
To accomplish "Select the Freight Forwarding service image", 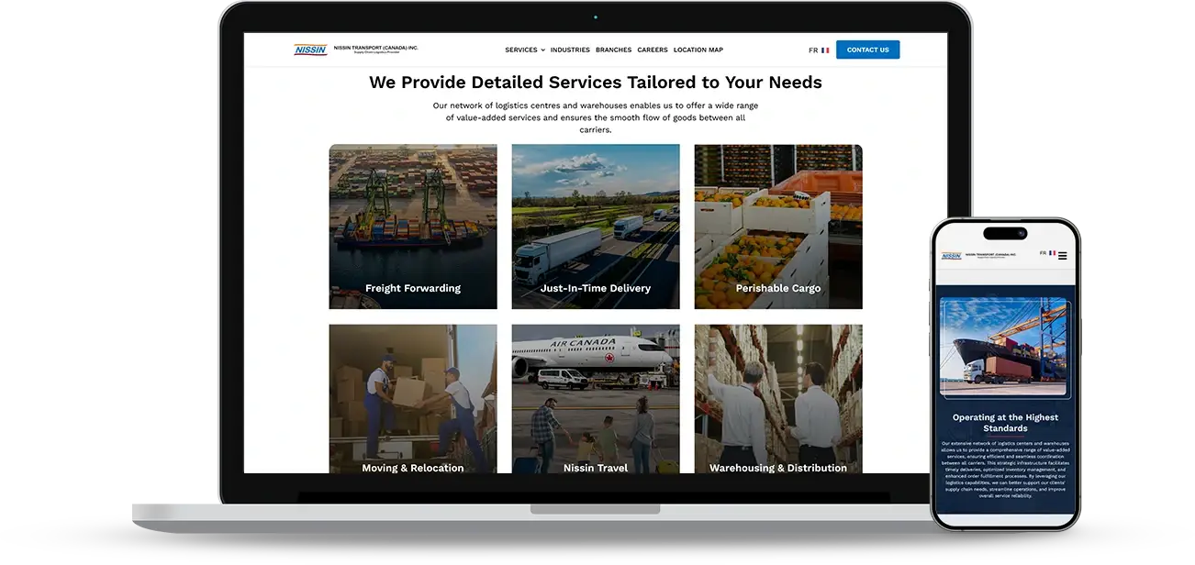I will pyautogui.click(x=412, y=226).
